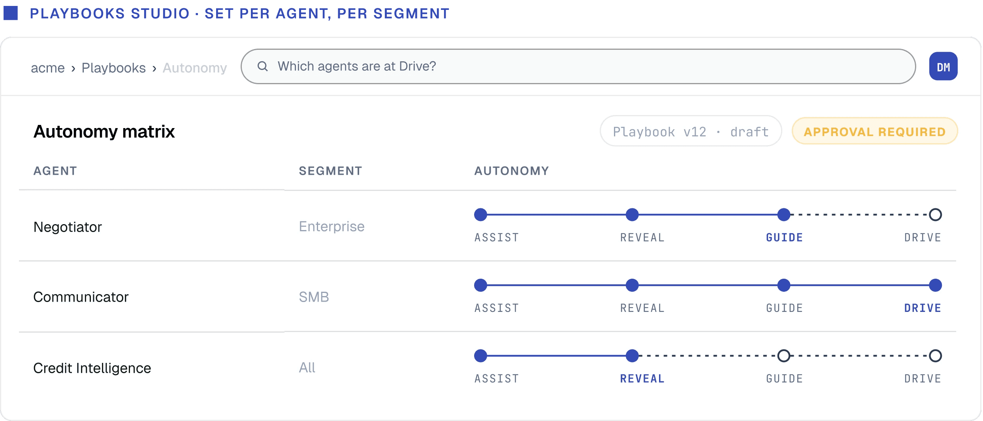Set Credit Intelligence autonomy to Drive dot
The width and height of the screenshot is (983, 421).
[x=935, y=356]
